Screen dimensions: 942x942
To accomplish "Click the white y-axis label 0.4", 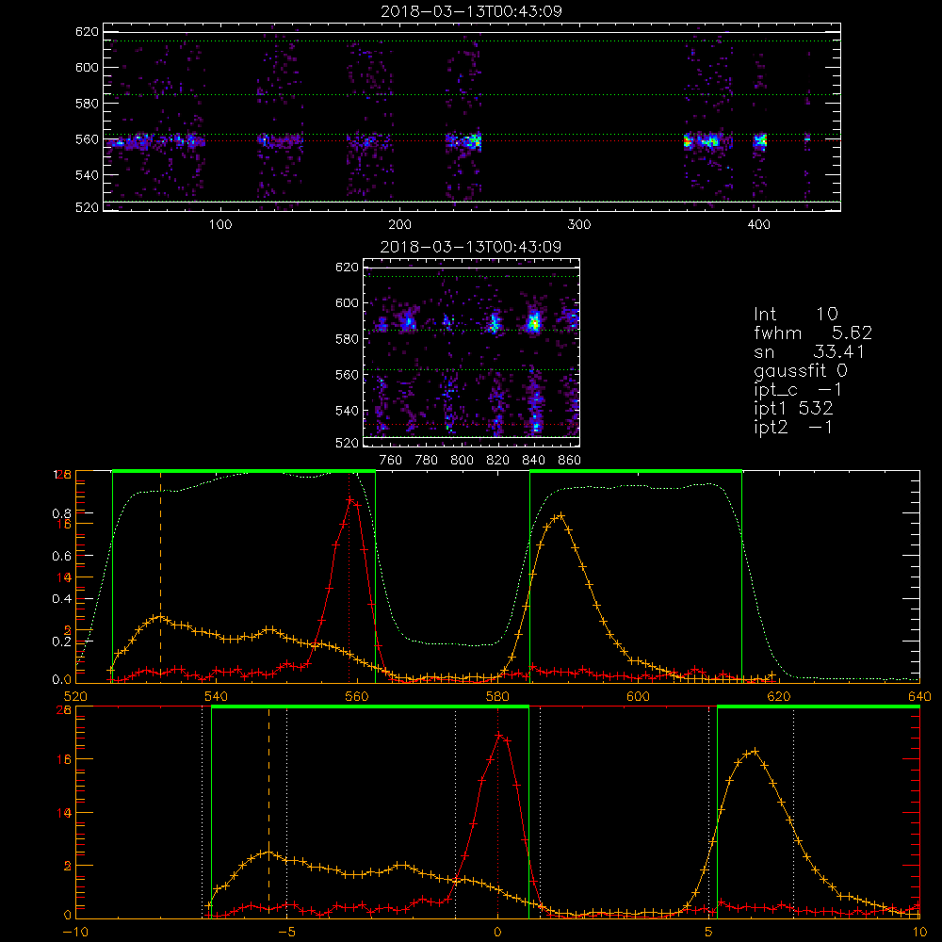I will tap(62, 599).
